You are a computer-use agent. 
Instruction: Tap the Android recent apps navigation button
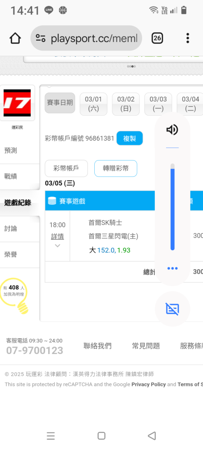(x=51, y=436)
